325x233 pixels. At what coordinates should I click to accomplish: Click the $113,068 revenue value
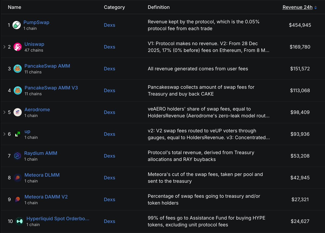click(300, 91)
